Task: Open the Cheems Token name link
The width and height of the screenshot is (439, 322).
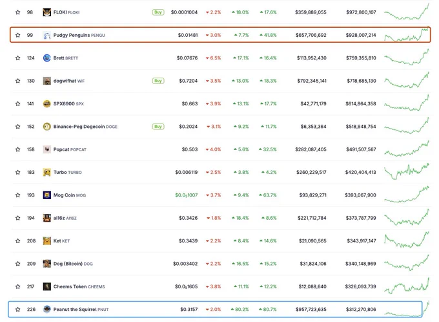Action: coord(79,286)
